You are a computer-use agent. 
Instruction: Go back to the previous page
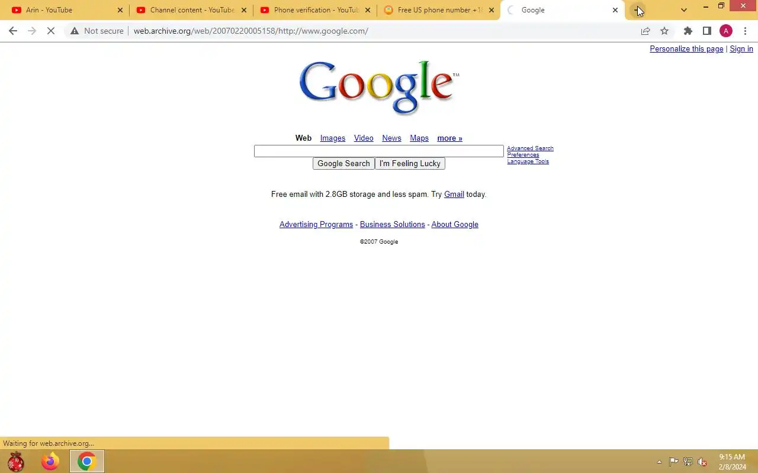(x=13, y=31)
